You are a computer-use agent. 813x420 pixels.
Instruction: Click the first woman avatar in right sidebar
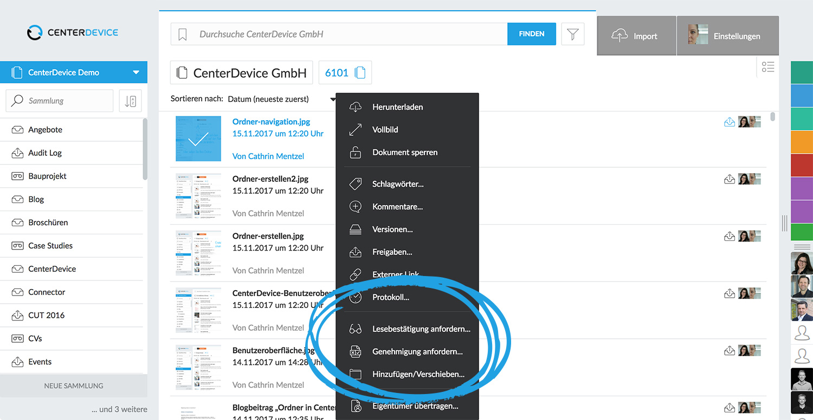(802, 263)
